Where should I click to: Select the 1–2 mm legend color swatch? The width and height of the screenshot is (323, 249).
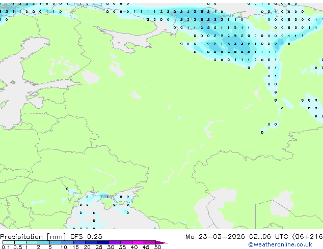pos(32,242)
